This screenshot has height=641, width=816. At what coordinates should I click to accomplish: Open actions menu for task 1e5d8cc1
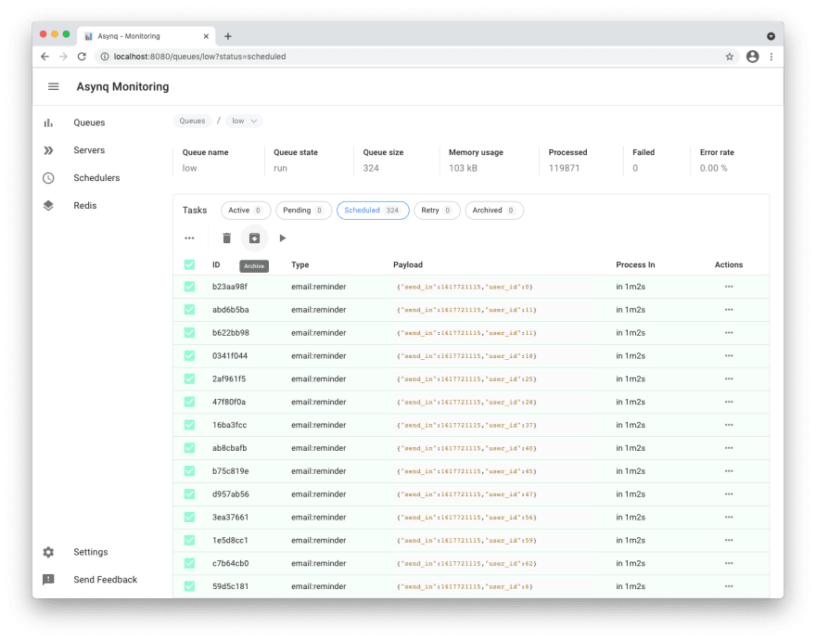point(729,541)
